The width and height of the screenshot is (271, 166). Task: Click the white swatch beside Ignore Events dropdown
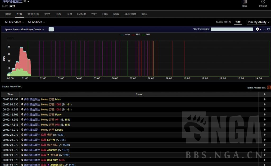pyautogui.click(x=51, y=29)
